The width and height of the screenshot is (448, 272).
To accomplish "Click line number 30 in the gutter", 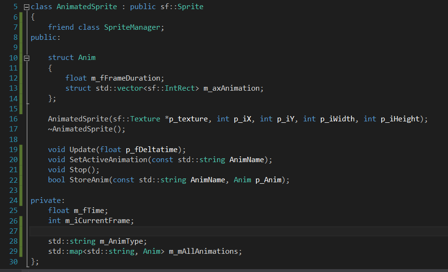I will coord(13,261).
